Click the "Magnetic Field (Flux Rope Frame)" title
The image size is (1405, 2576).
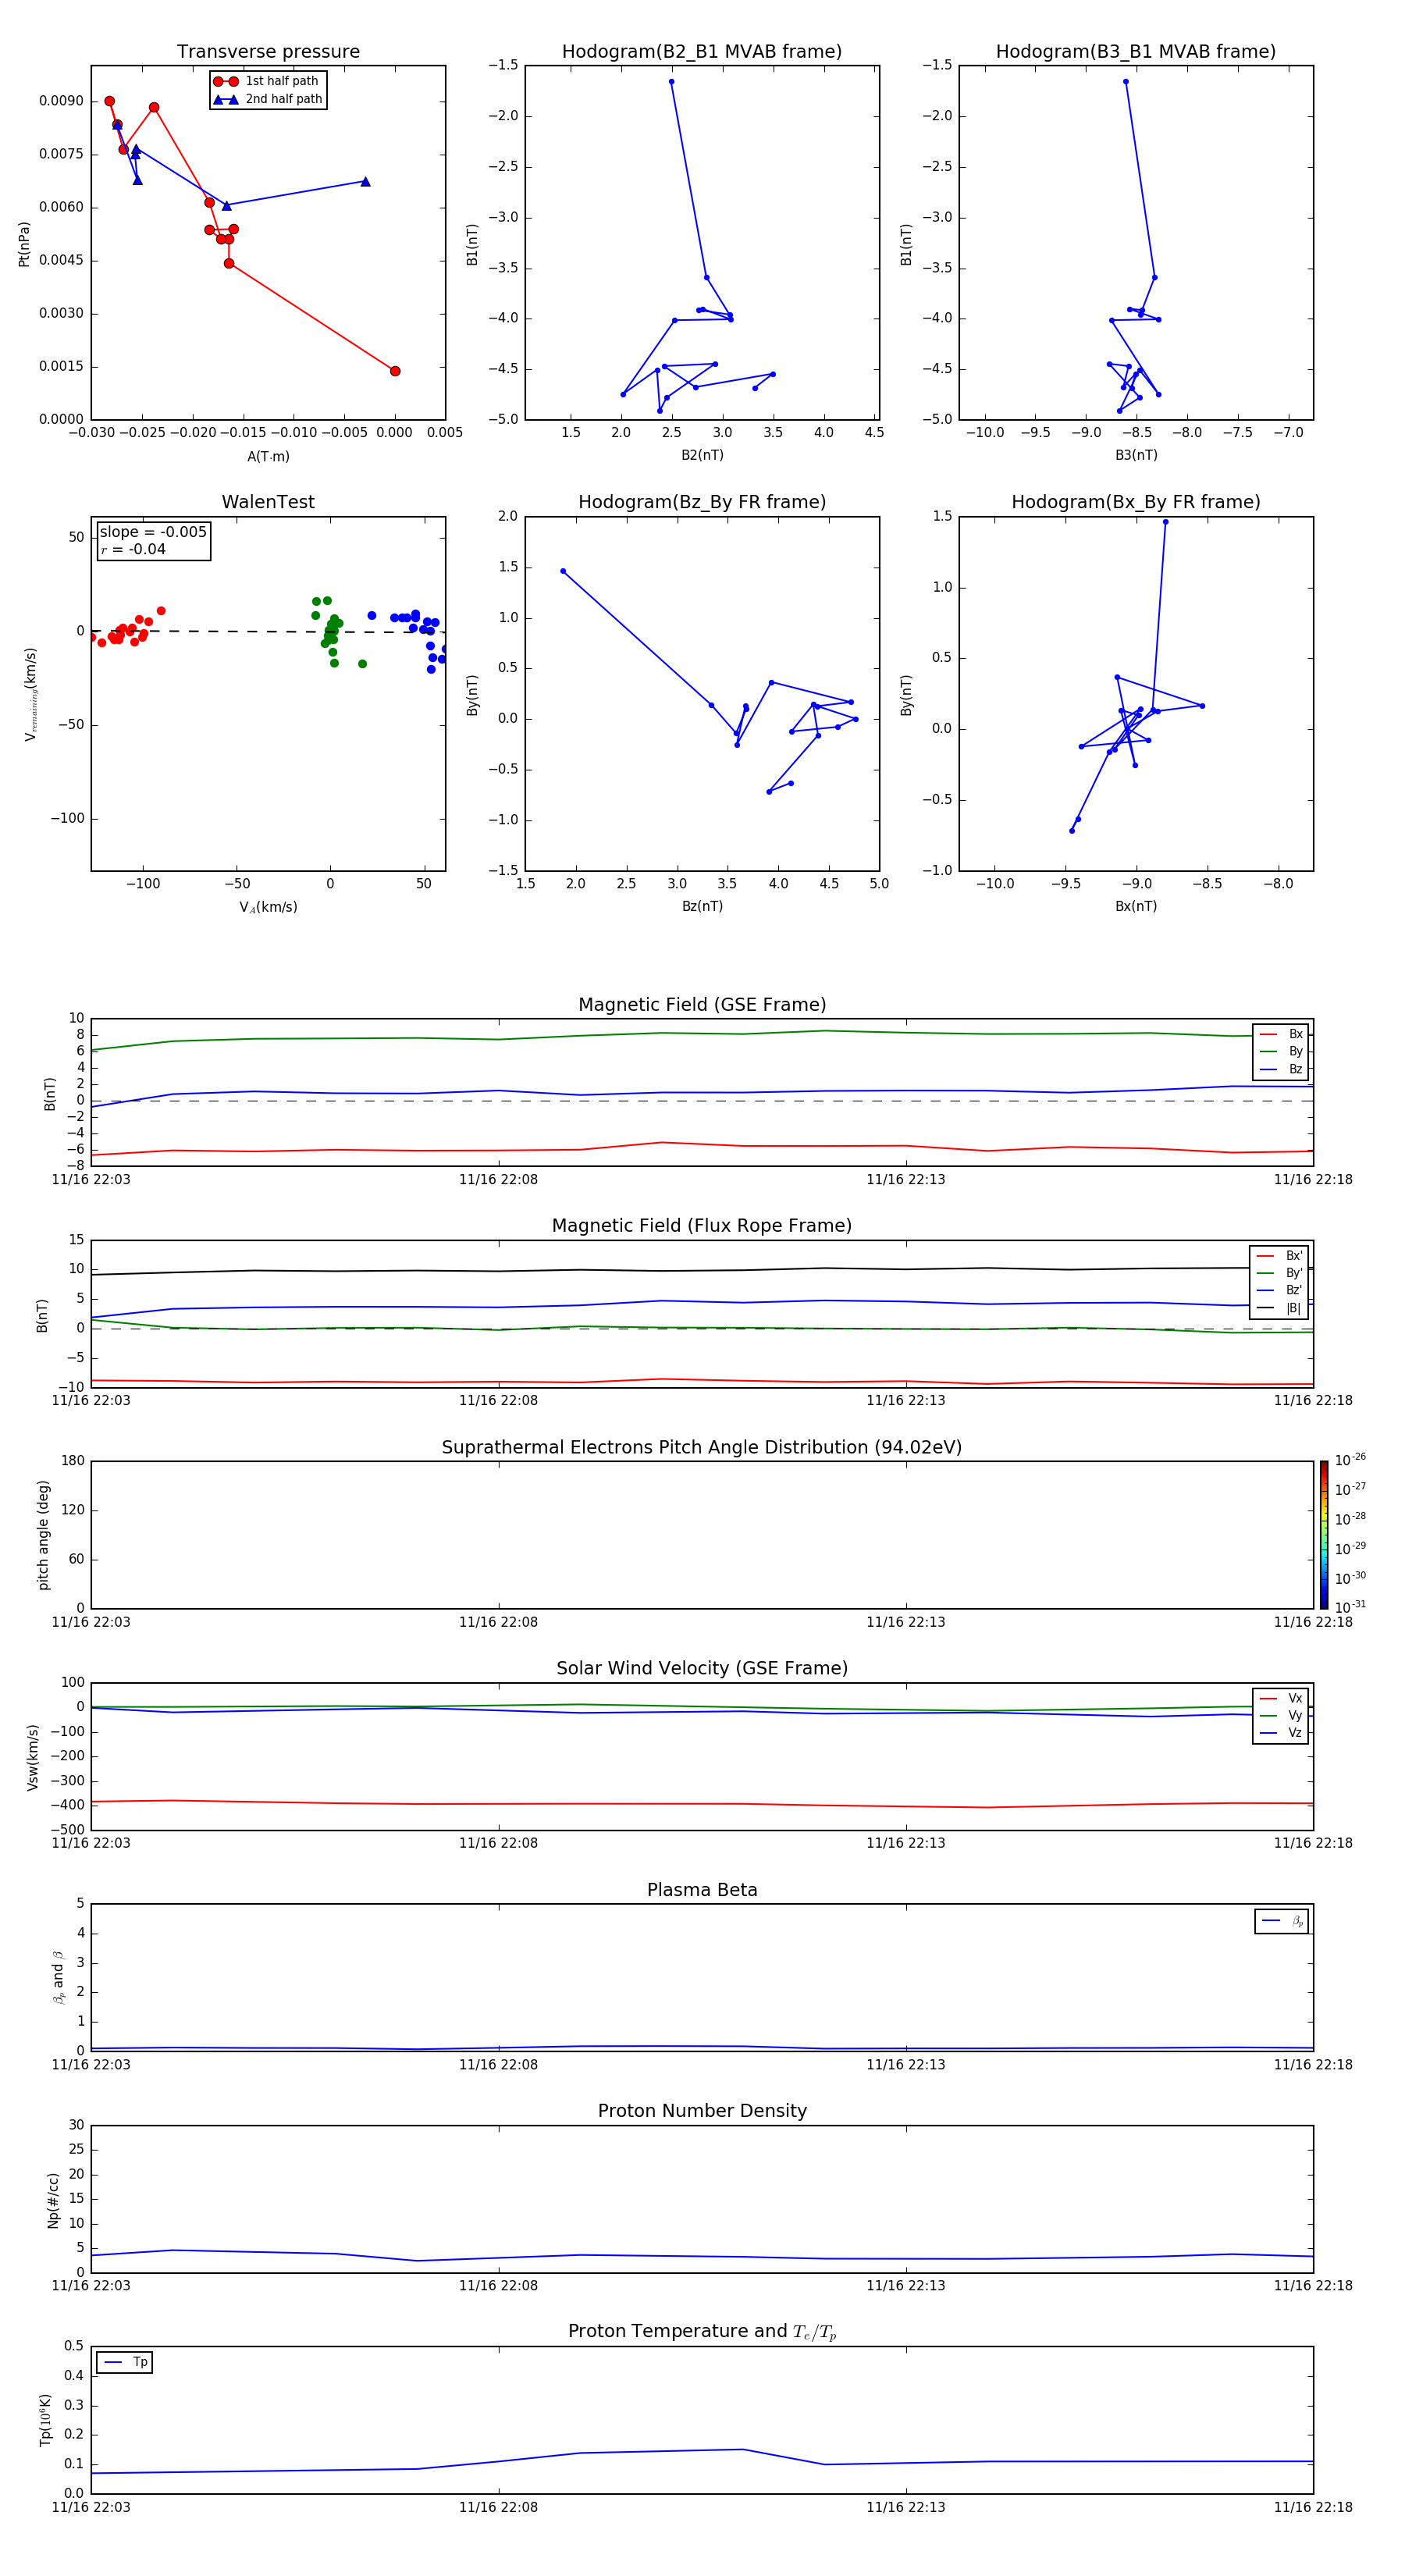click(702, 1226)
